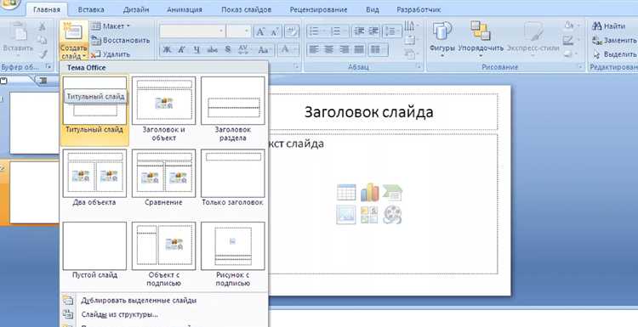
Task: Pick the Два объекта layout
Action: coord(94,178)
